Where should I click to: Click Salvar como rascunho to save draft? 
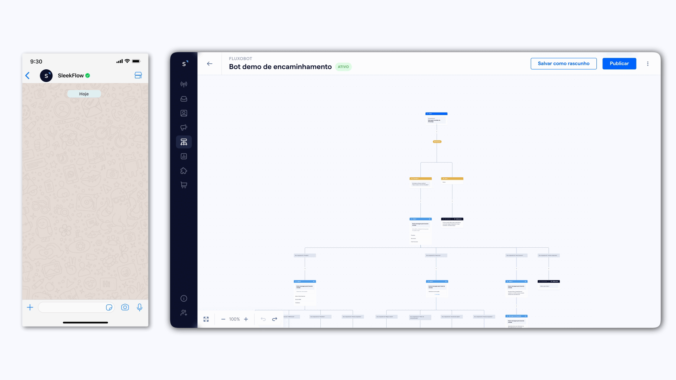(x=564, y=64)
